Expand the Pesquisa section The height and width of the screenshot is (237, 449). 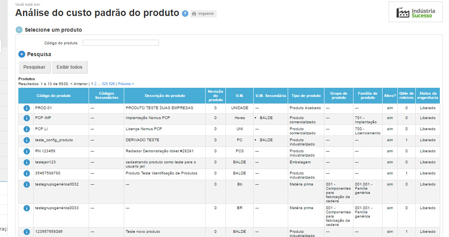22,54
